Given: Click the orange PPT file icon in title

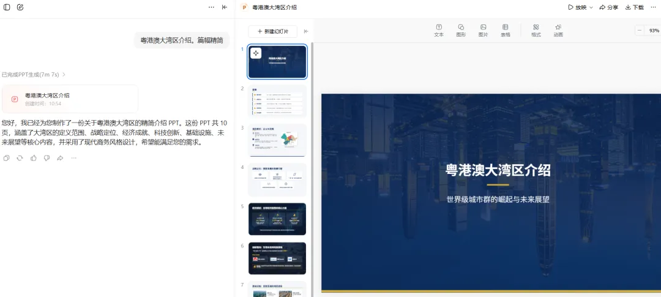Looking at the screenshot, I should click(x=244, y=7).
